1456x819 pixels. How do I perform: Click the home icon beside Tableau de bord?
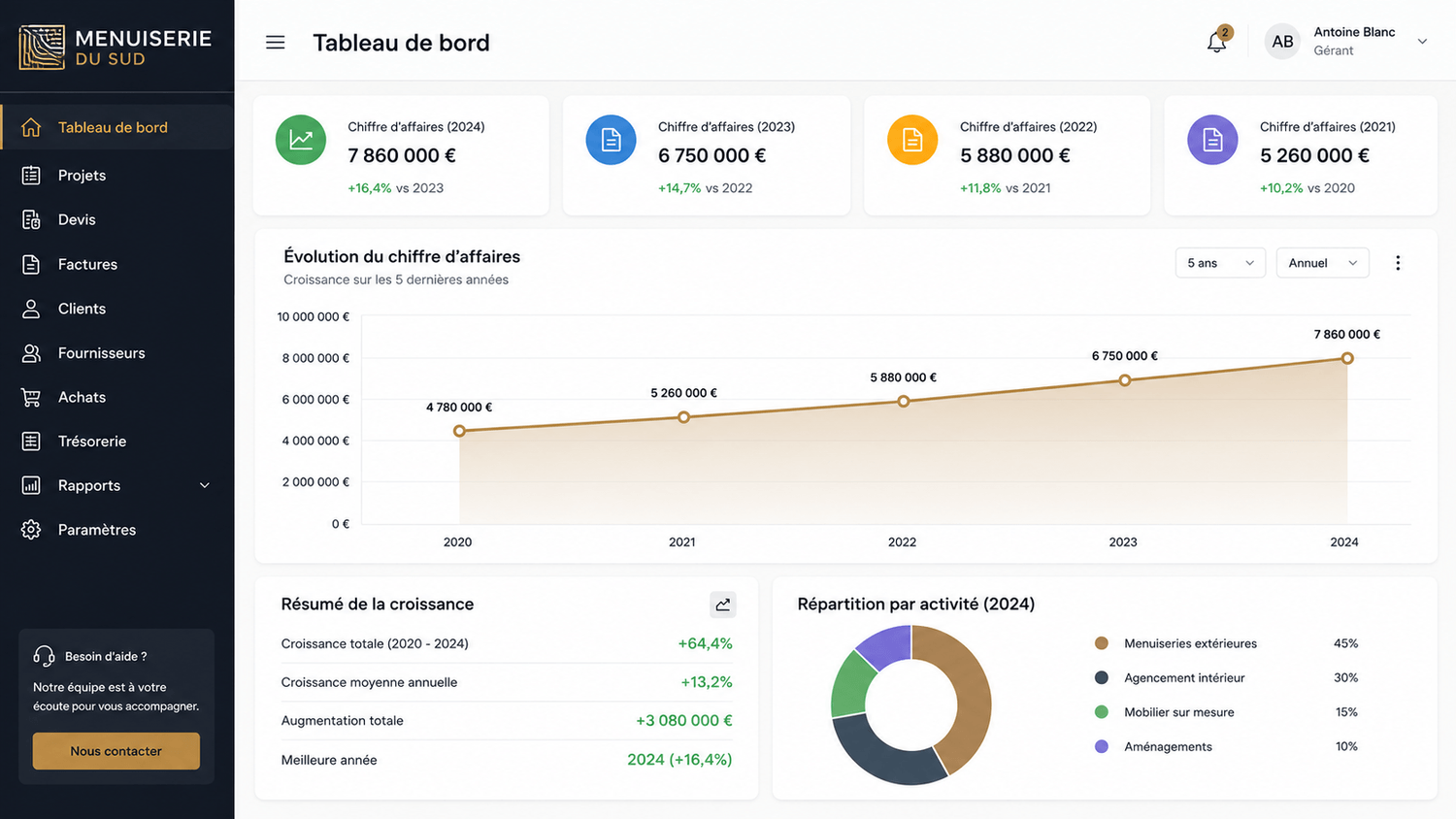31,127
